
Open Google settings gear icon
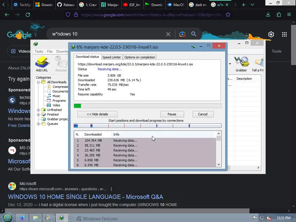tap(271, 34)
